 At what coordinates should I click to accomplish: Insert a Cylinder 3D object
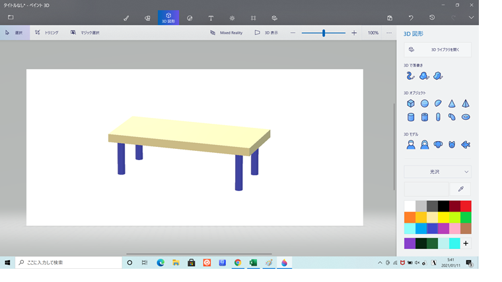click(411, 117)
